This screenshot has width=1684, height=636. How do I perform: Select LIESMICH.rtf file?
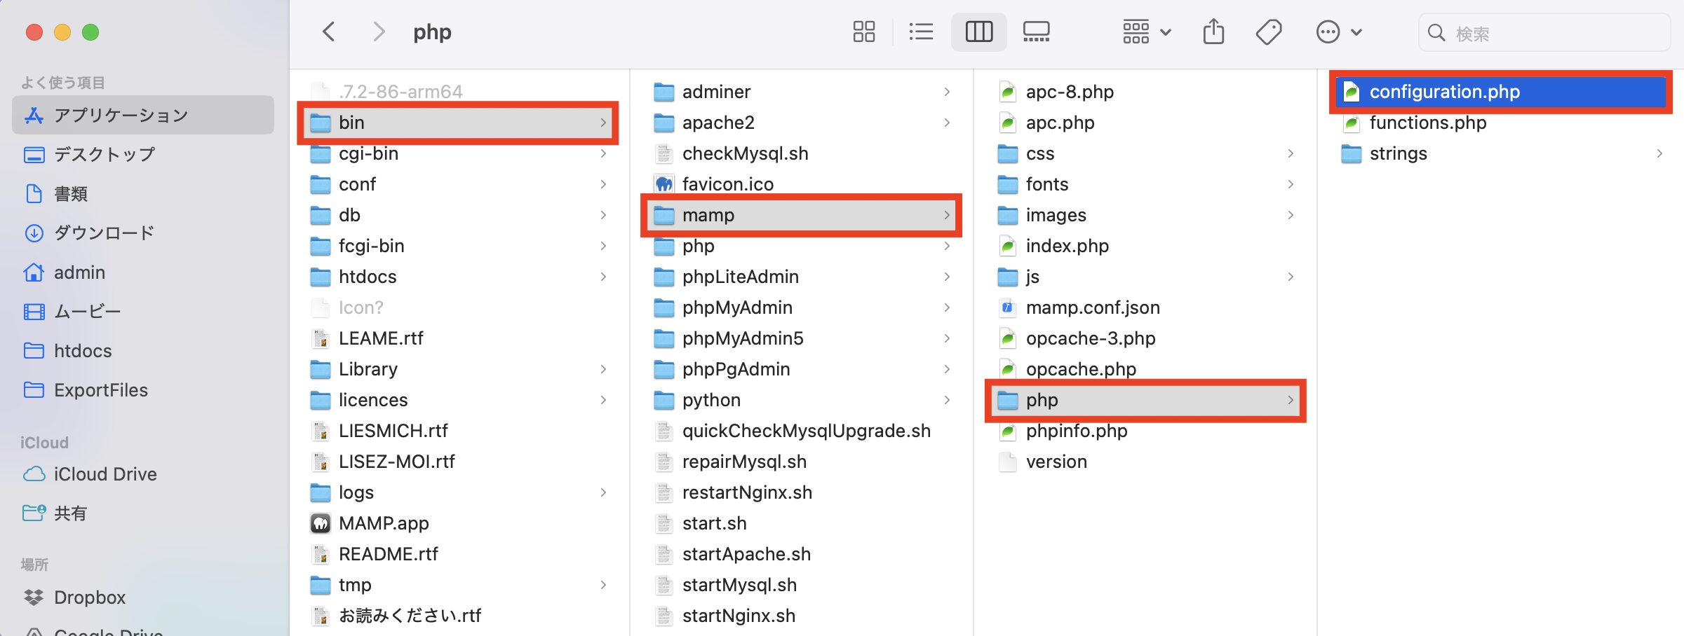[459, 431]
